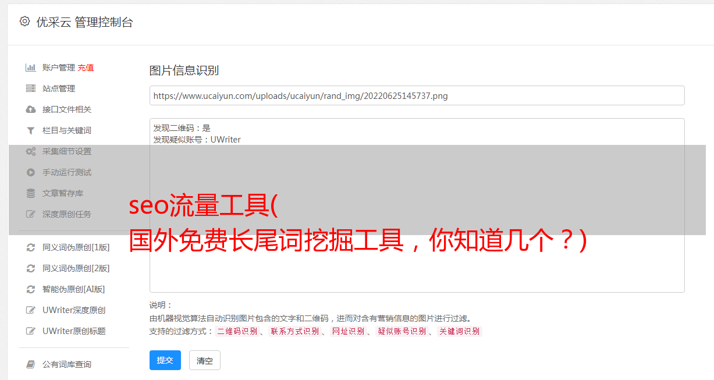714x380 pixels.
Task: Click the refresh icon next to 同义词伪原创[1版]
Action: click(x=31, y=247)
